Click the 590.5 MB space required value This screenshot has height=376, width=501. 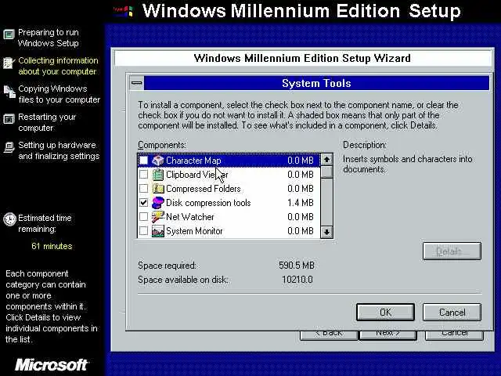(297, 266)
